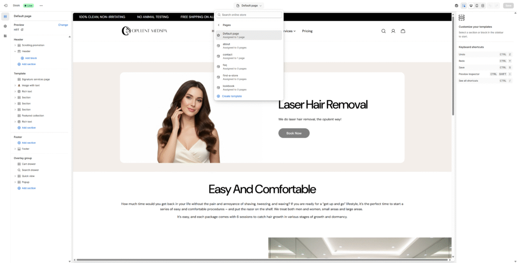The width and height of the screenshot is (517, 263).
Task: Go back using the Pages chevron
Action: [219, 25]
